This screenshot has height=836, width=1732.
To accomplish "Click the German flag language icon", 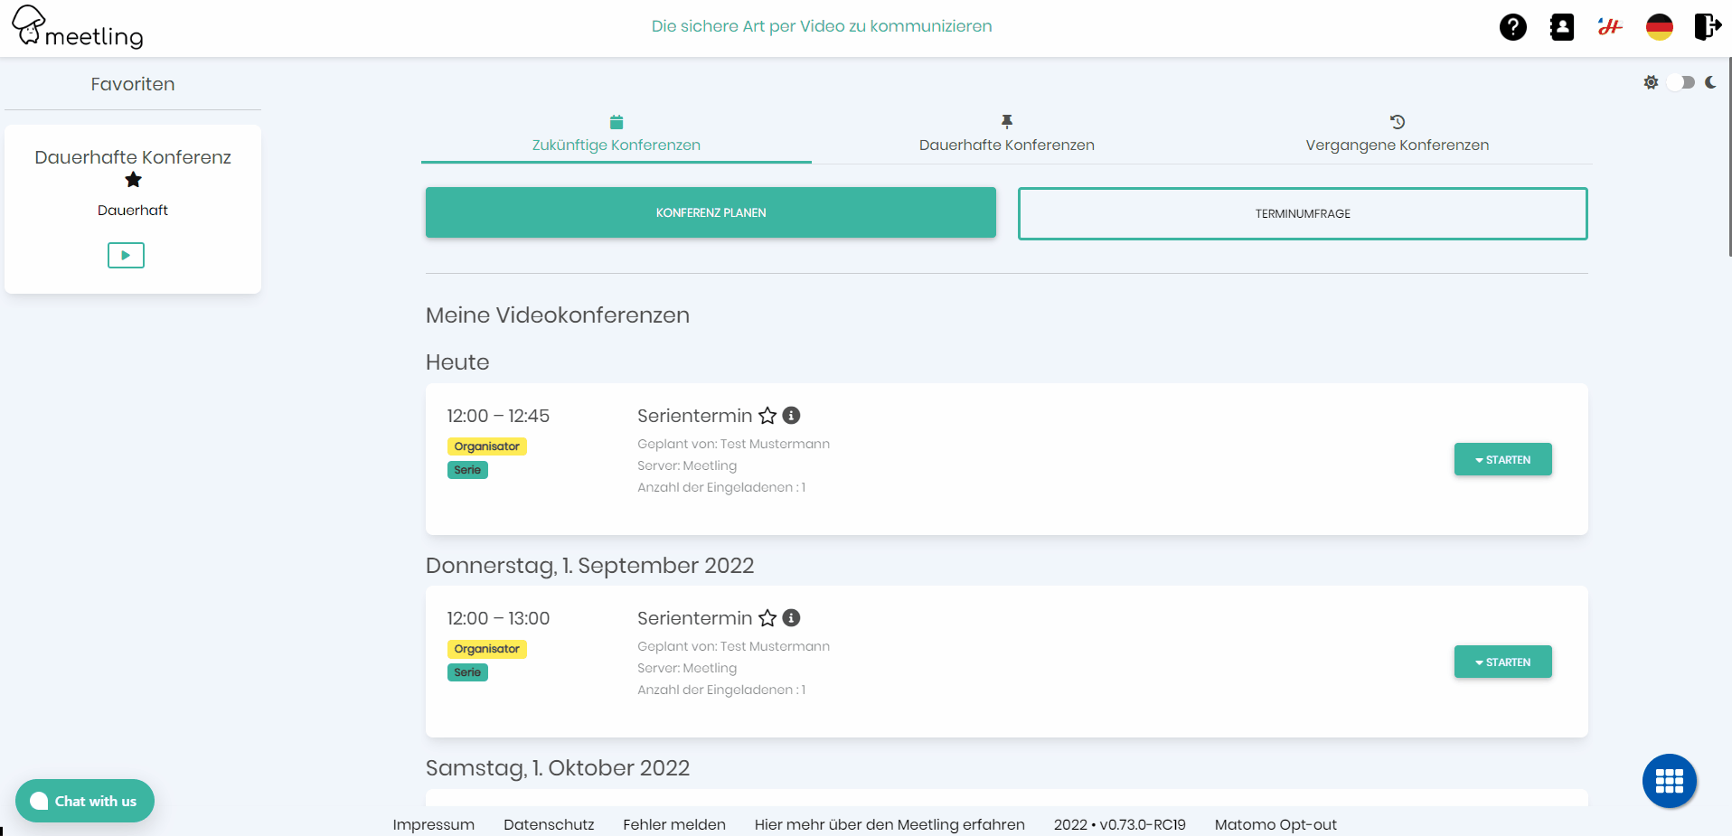I will 1659,27.
